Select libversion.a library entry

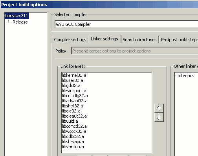[x=73, y=147]
